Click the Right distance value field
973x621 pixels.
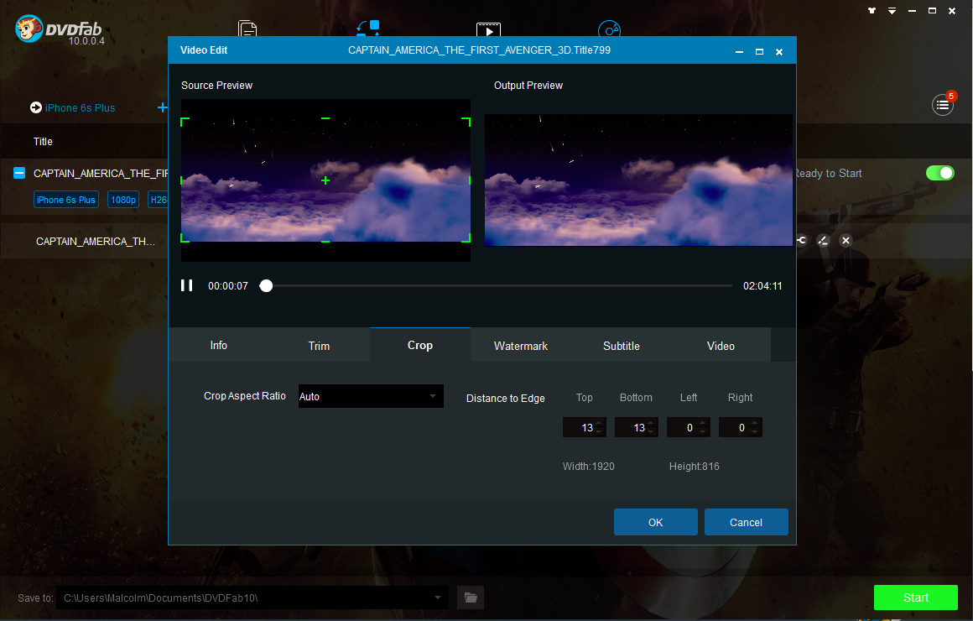736,427
